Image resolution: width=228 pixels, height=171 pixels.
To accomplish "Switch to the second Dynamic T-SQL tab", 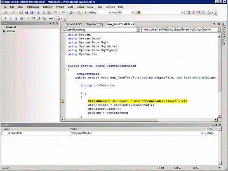I will coord(95,24).
